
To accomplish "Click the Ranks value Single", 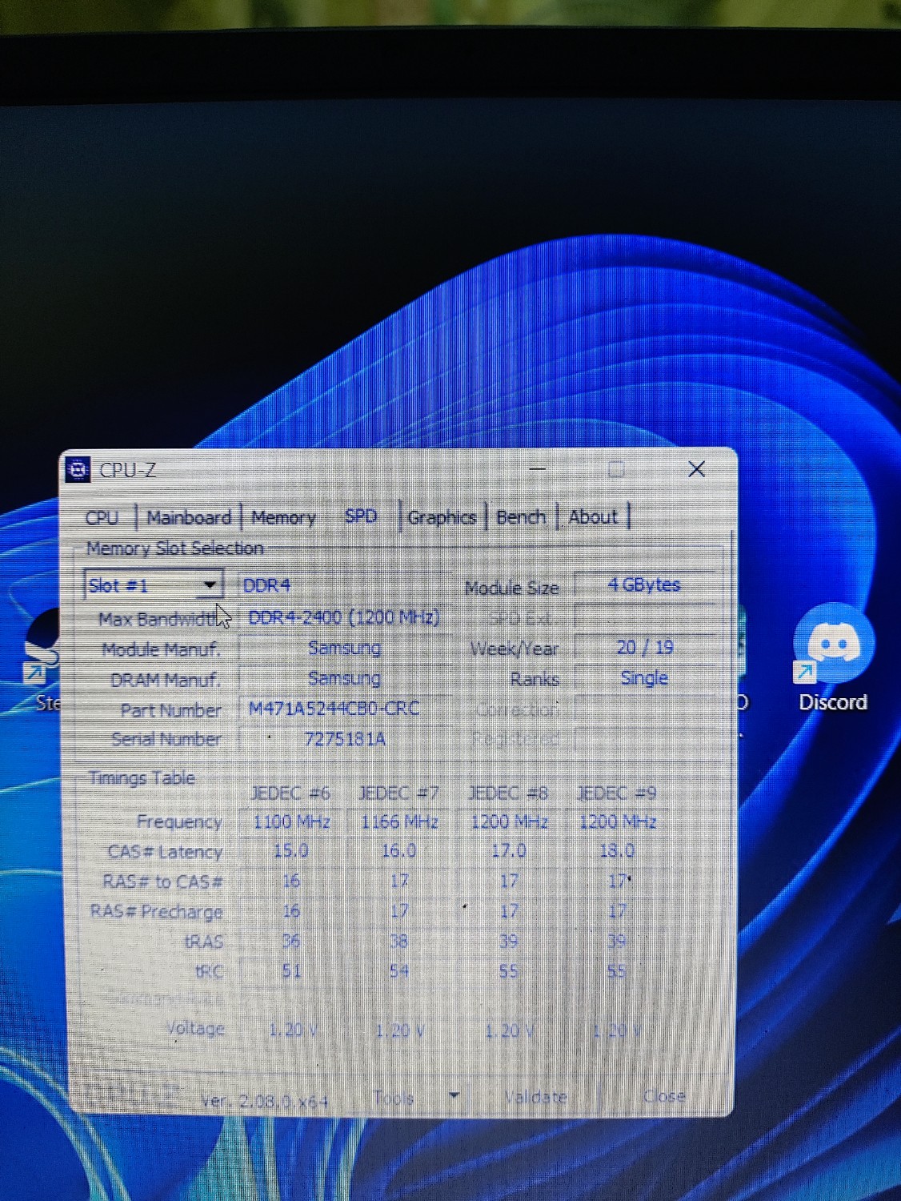I will (644, 678).
